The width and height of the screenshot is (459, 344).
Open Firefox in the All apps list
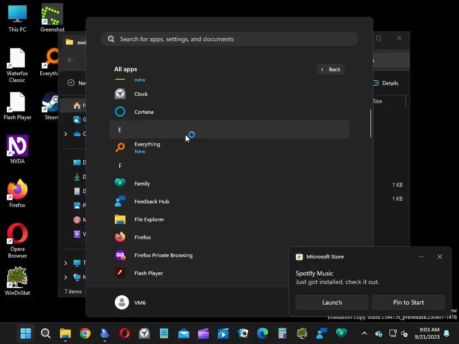pyautogui.click(x=229, y=237)
